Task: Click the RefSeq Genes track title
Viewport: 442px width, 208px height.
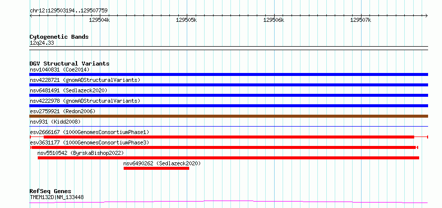Action: 51,192
